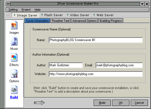Image resolution: width=151 pixels, height=109 pixels.
Task: Switch to Video Saver mode
Action: pos(78,15)
